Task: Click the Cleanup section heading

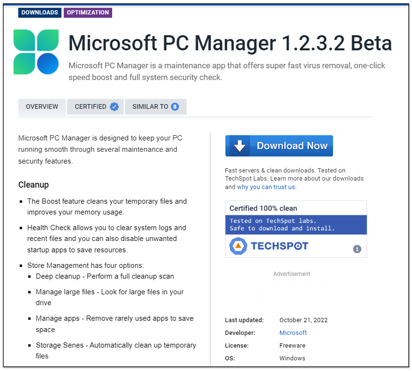Action: pos(33,185)
